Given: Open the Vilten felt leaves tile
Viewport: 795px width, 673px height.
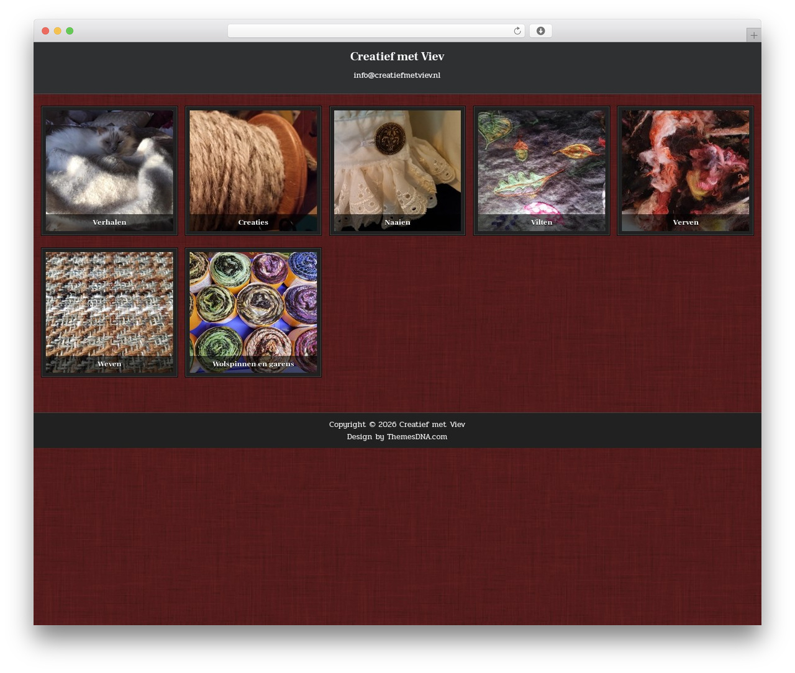Looking at the screenshot, I should click(542, 171).
